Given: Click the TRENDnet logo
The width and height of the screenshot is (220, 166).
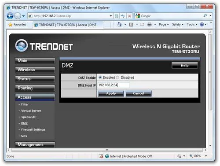Looking at the screenshot, I should tap(44, 46).
